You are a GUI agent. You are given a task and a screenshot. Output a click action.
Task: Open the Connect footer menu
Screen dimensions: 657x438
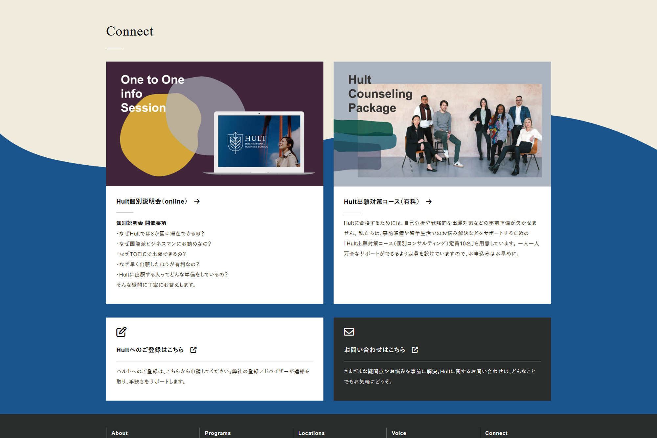click(496, 433)
